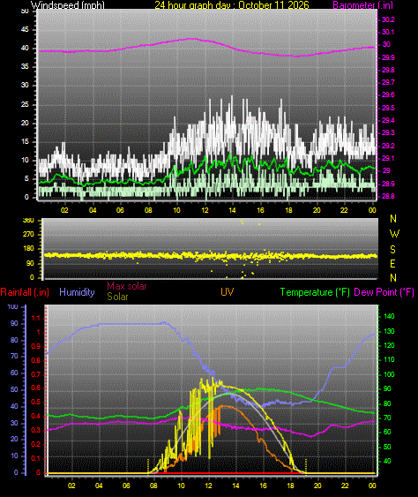Viewport: 418px width, 497px height.
Task: Click the "S" compass direction label
Action: tap(392, 250)
